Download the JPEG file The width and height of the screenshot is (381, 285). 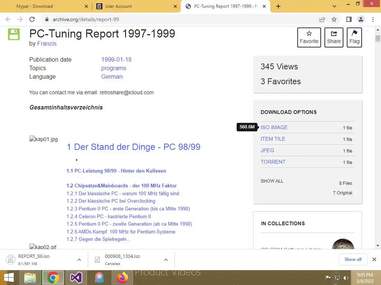267,151
